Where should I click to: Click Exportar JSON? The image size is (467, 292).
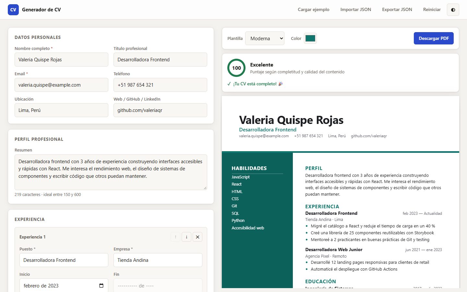(x=397, y=10)
